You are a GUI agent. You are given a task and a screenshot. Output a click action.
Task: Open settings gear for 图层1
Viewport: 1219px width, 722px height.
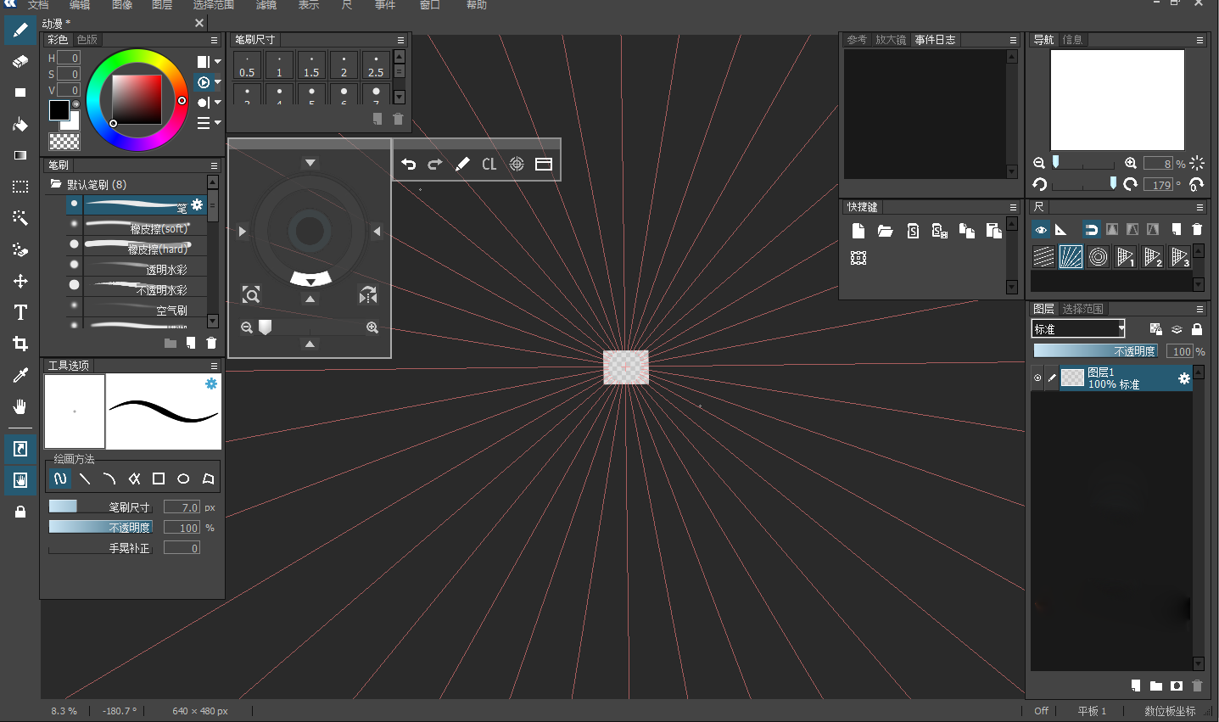(1184, 378)
